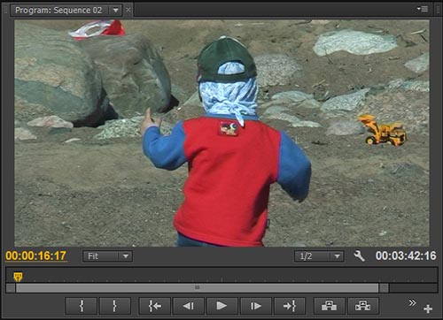Open the wrench Settings menu

point(360,255)
